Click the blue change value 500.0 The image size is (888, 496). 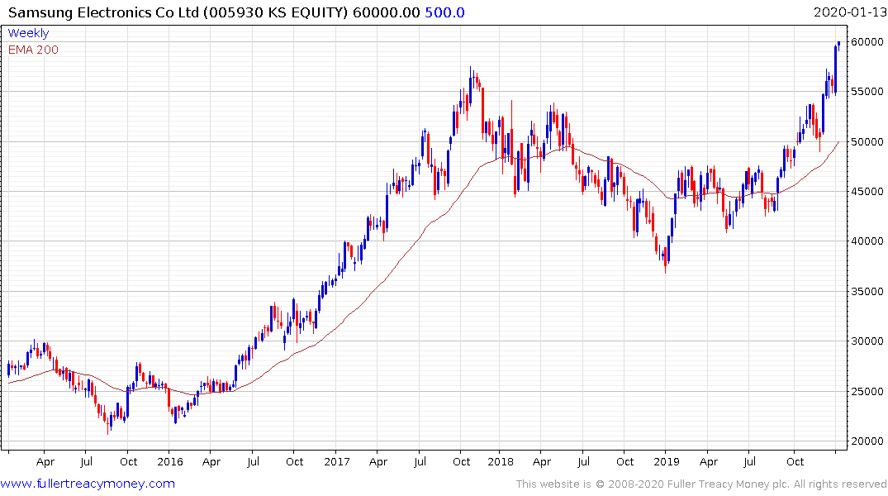coord(444,12)
